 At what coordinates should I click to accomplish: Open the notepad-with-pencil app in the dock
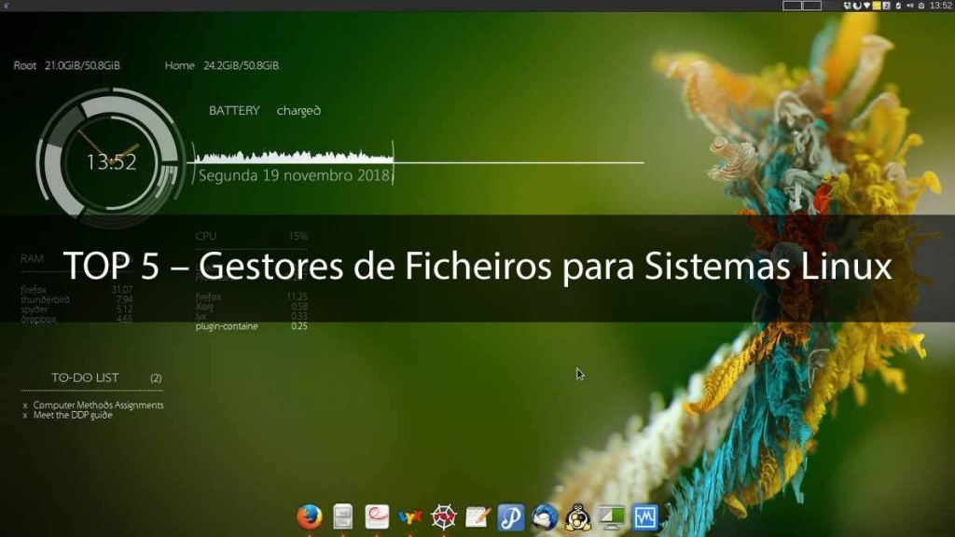pyautogui.click(x=475, y=516)
